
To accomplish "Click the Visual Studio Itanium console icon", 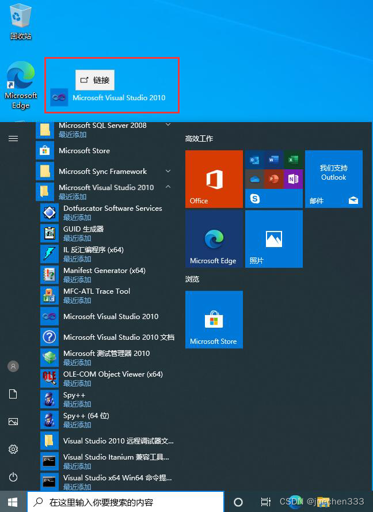I will (x=50, y=461).
